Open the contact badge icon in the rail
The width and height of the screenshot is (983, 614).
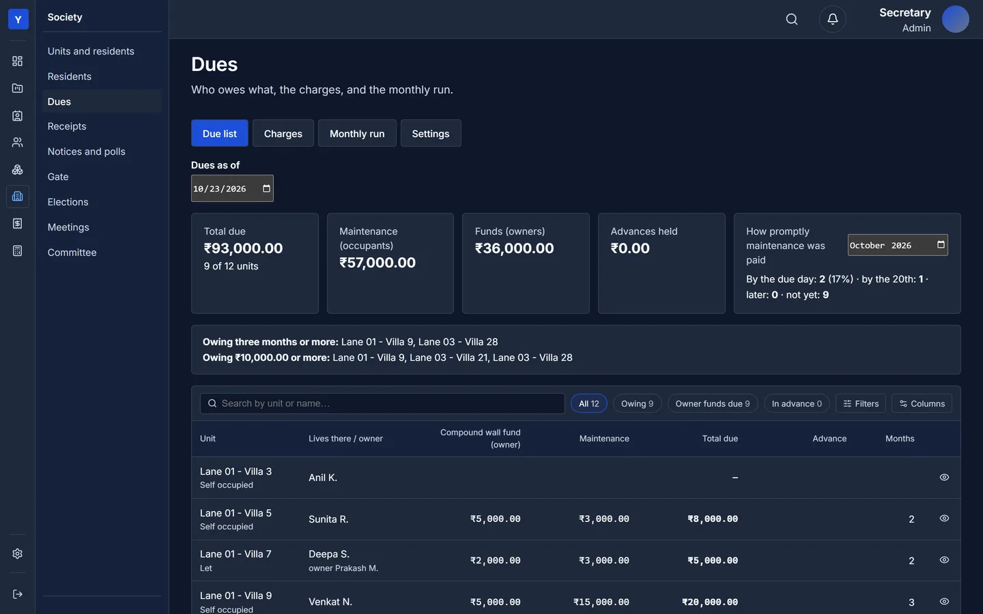click(18, 115)
